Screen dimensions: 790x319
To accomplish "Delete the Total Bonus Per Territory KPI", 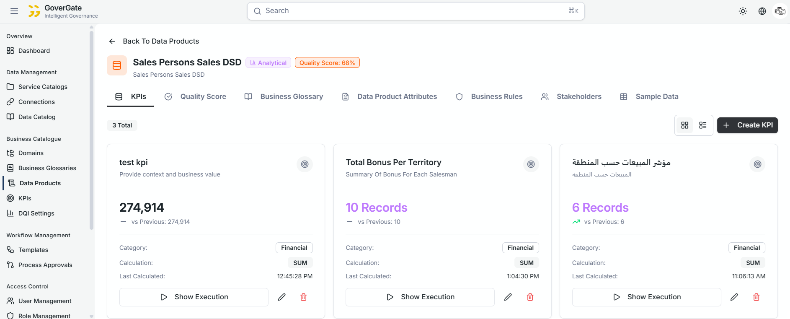I will [x=530, y=297].
